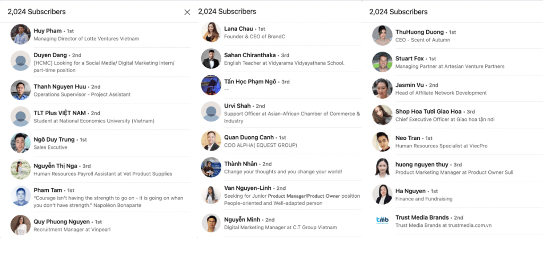Select Shop Hoa Tươi Giao Hoa name

pos(428,111)
